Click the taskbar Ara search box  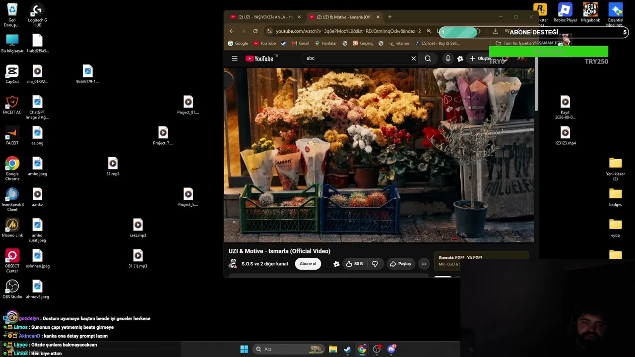click(288, 349)
